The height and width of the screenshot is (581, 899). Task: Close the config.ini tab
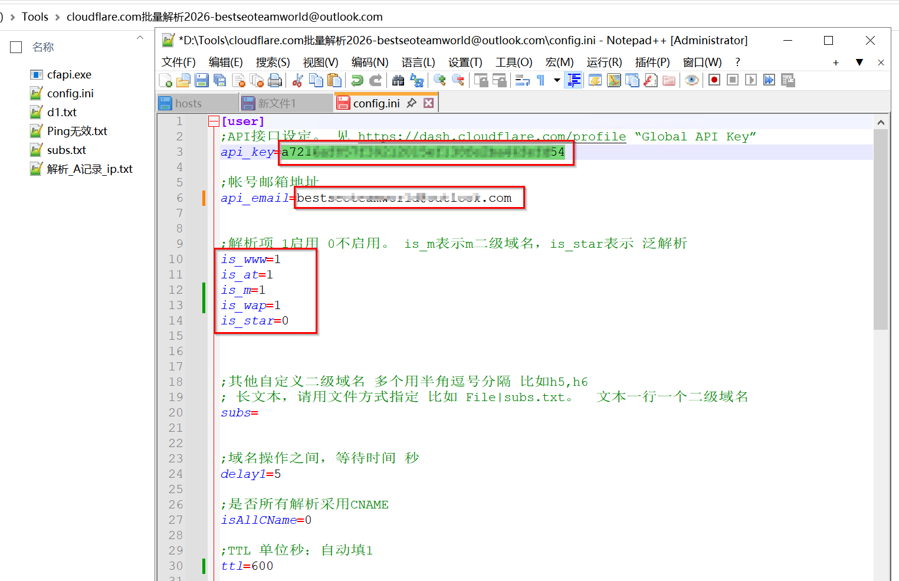(429, 103)
